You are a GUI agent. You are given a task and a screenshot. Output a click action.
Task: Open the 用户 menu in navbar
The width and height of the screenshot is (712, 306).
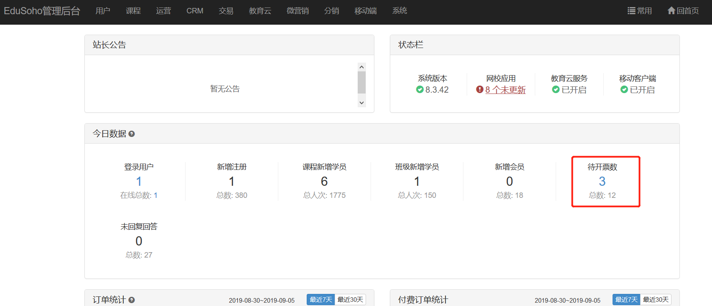[103, 11]
